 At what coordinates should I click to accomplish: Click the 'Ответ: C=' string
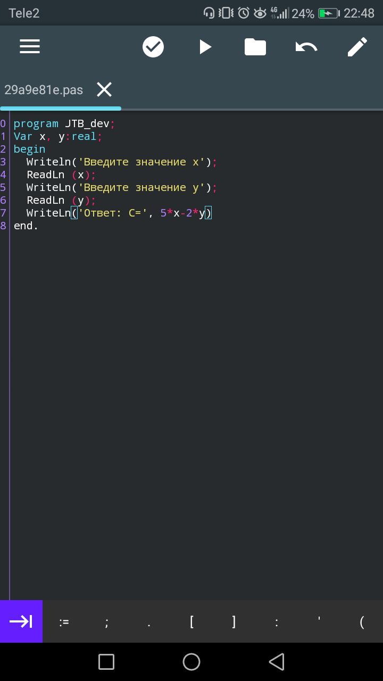(113, 213)
